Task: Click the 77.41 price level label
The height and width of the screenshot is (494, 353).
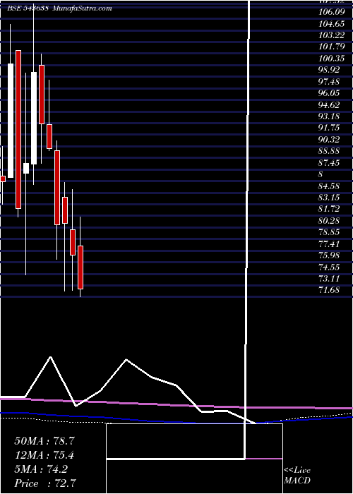Action: (330, 244)
